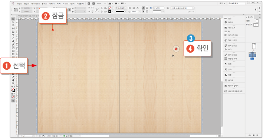The width and height of the screenshot is (263, 139).
Task: Open the Layers panel icon
Action: click(x=226, y=22)
